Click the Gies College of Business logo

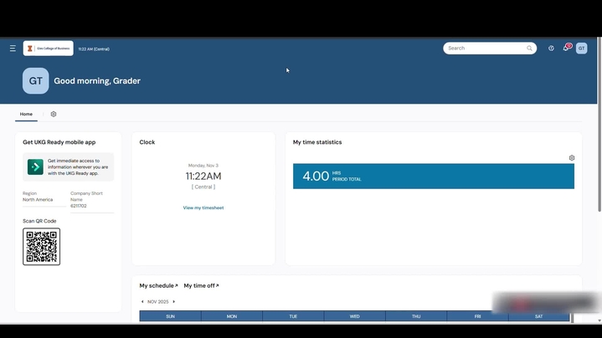click(x=49, y=49)
